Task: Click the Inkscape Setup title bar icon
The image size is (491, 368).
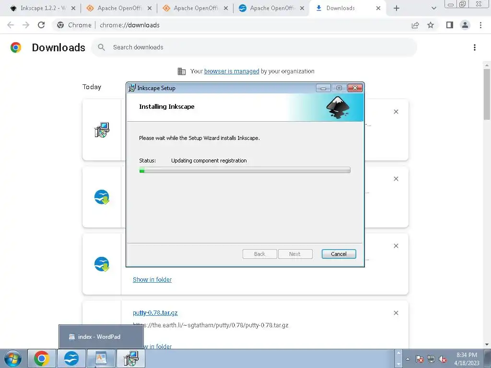Action: click(132, 88)
